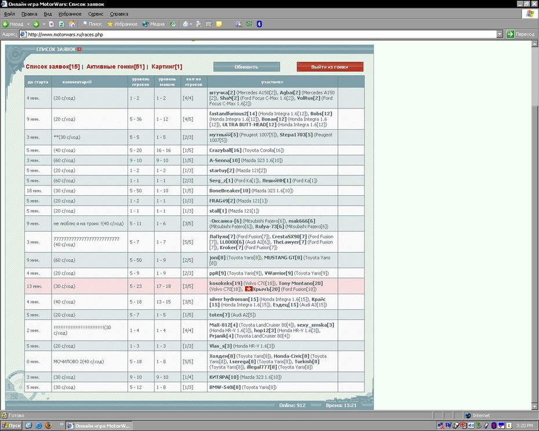Screen dimensions: 539x431
Task: Click the Stop page loading icon
Action: (x=52, y=24)
